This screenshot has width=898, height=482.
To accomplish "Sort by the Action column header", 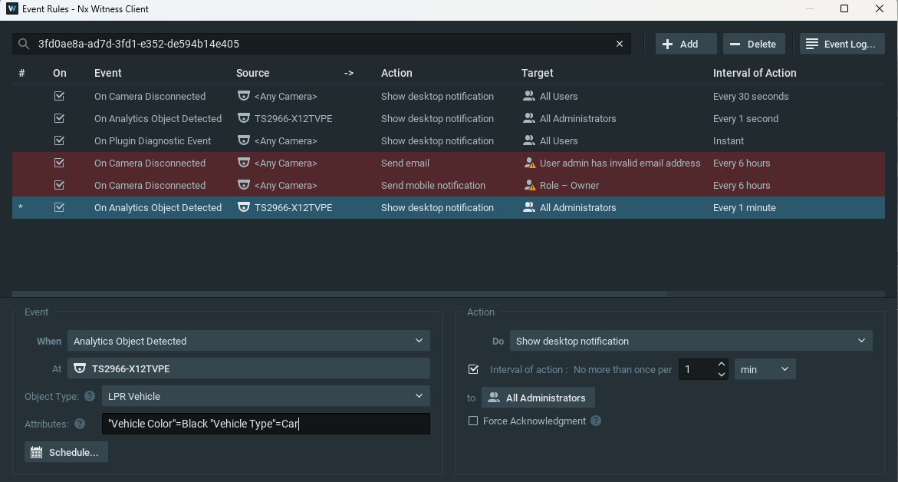I will 396,73.
